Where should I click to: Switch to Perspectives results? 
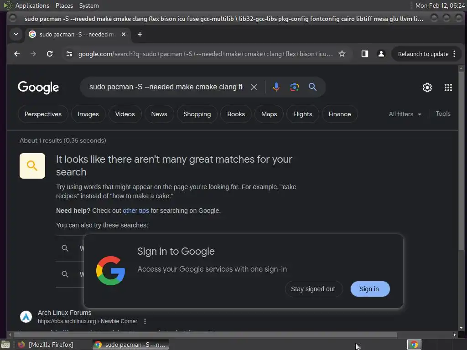click(x=43, y=114)
